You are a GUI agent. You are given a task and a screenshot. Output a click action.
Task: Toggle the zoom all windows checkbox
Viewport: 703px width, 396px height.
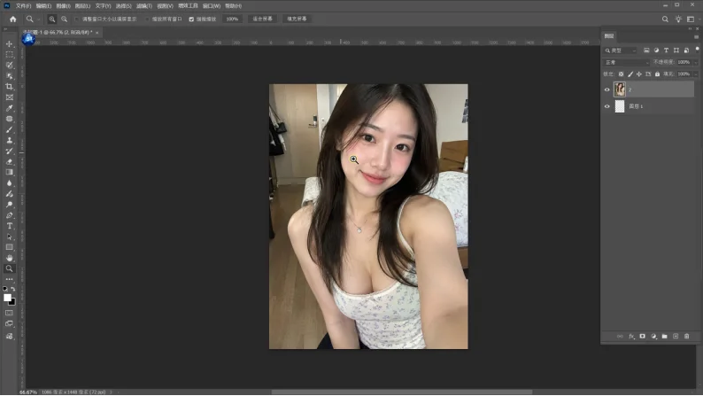tap(147, 19)
